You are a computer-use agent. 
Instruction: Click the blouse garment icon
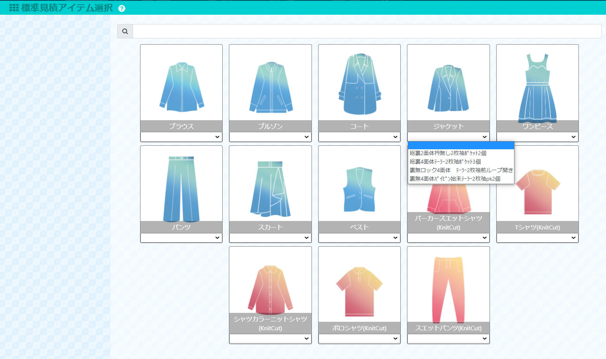pyautogui.click(x=181, y=86)
